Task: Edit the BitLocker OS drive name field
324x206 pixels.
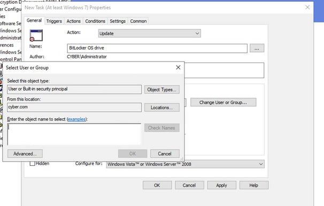Action: pos(157,48)
